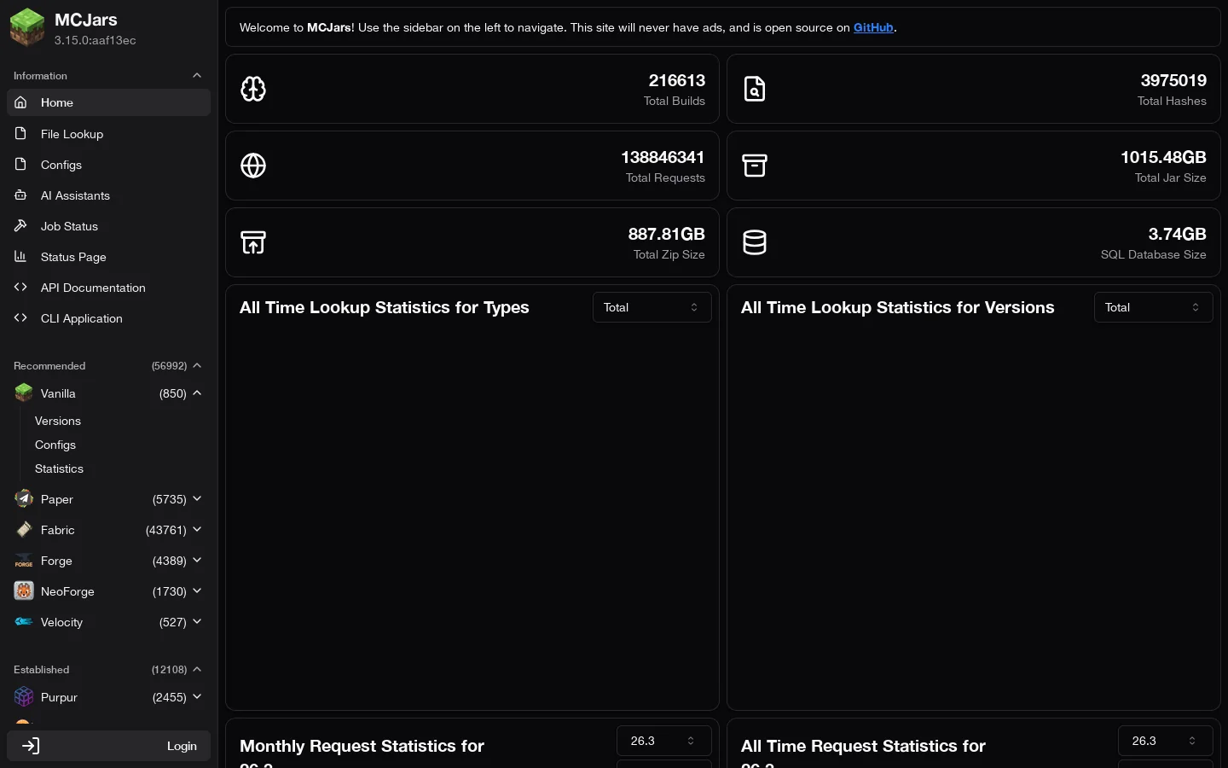The height and width of the screenshot is (768, 1228).
Task: Expand the Purpur submenu
Action: point(197,697)
